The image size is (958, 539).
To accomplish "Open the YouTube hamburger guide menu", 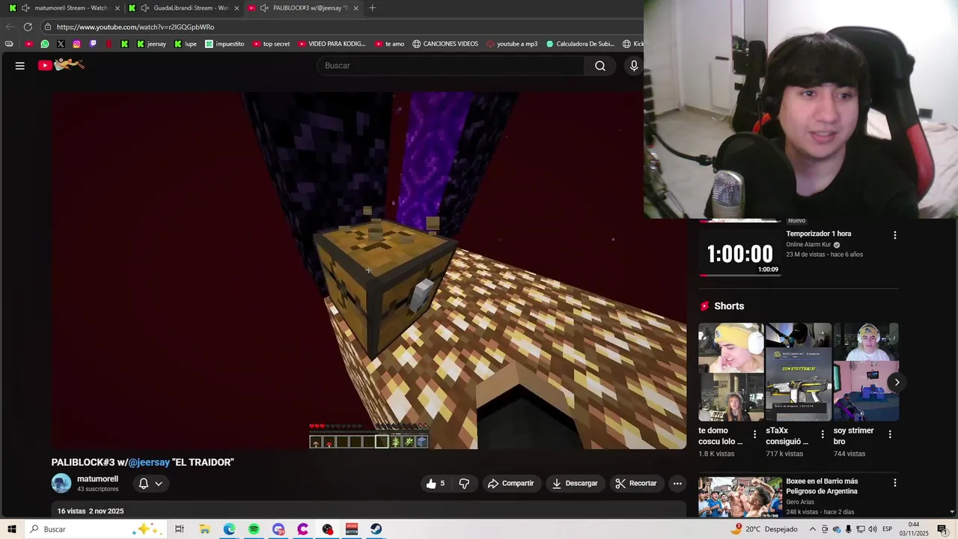I will [x=20, y=66].
